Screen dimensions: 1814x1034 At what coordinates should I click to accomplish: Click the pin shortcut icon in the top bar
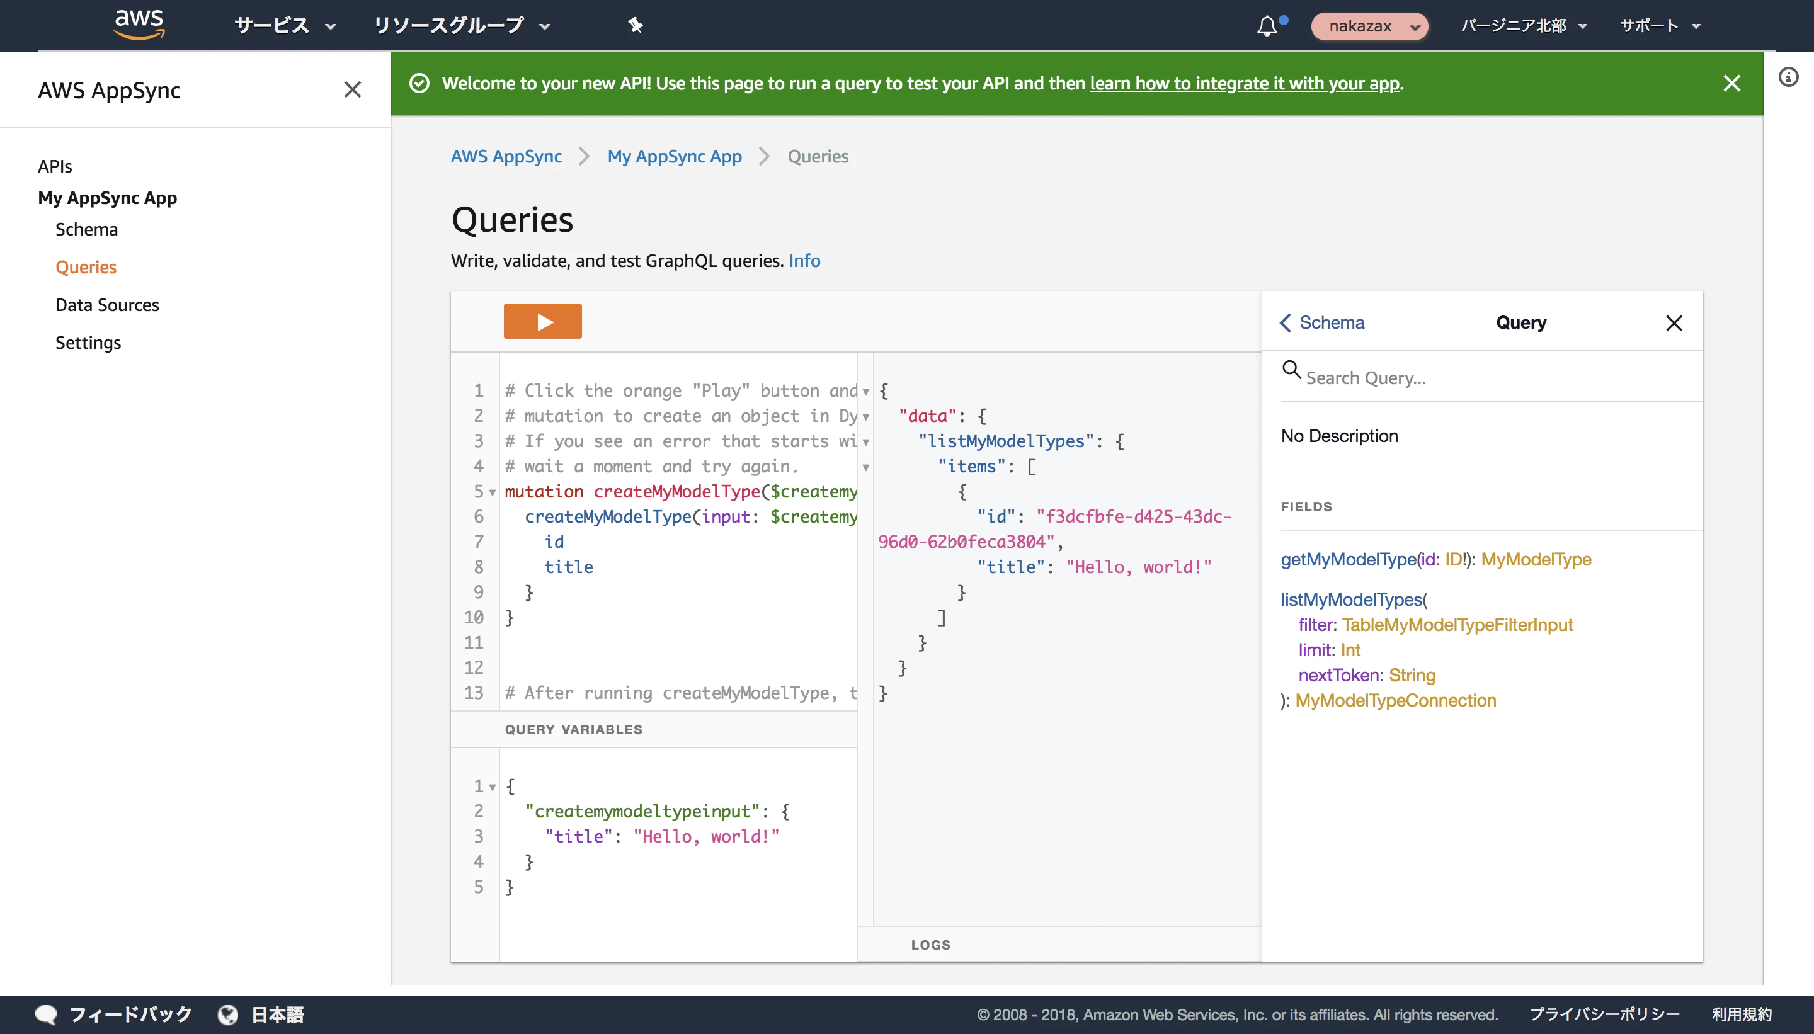point(635,26)
